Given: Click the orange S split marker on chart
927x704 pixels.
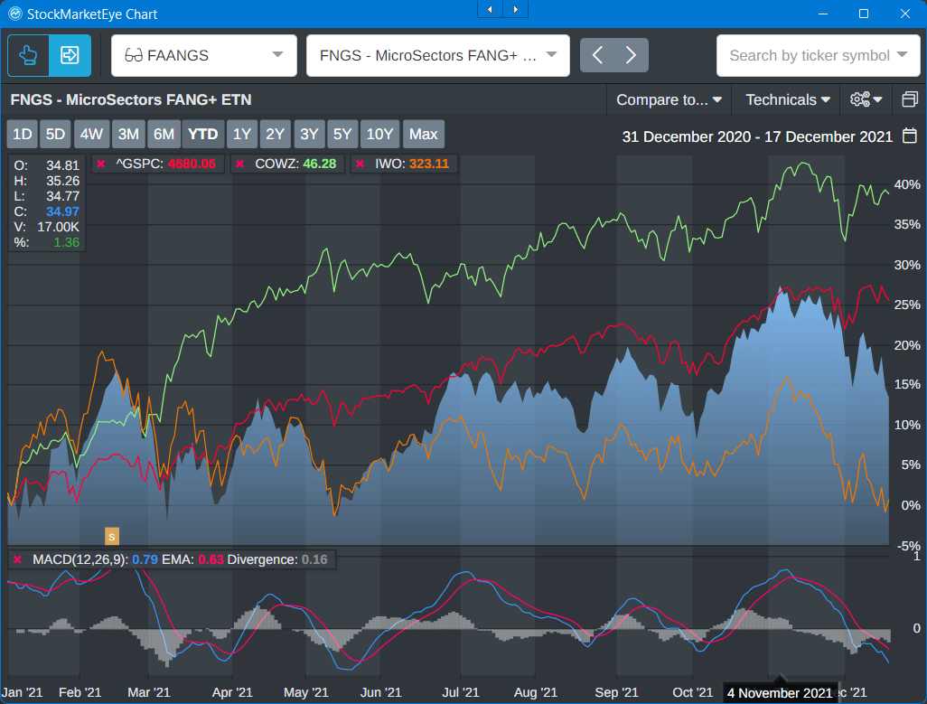Looking at the screenshot, I should tap(112, 536).
